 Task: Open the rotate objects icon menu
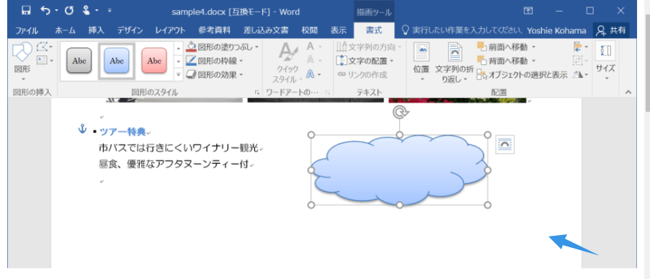581,75
